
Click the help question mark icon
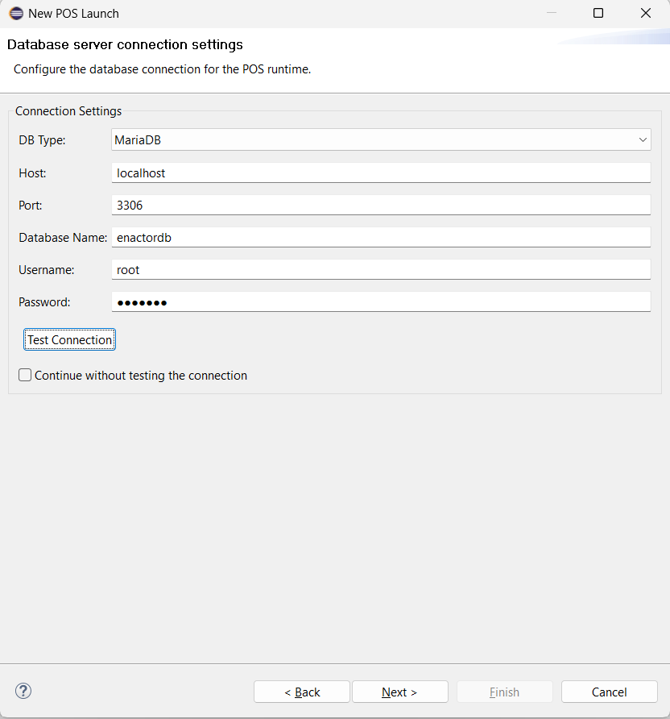(23, 691)
